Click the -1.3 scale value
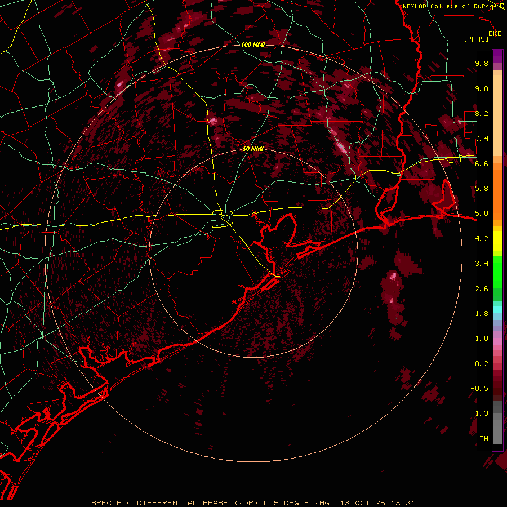The image size is (507, 507). (x=479, y=413)
